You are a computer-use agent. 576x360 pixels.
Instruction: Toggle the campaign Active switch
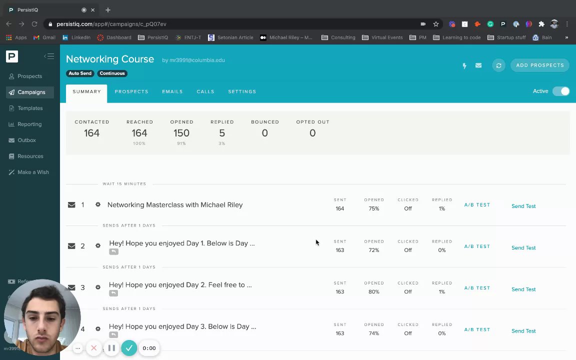(x=561, y=91)
